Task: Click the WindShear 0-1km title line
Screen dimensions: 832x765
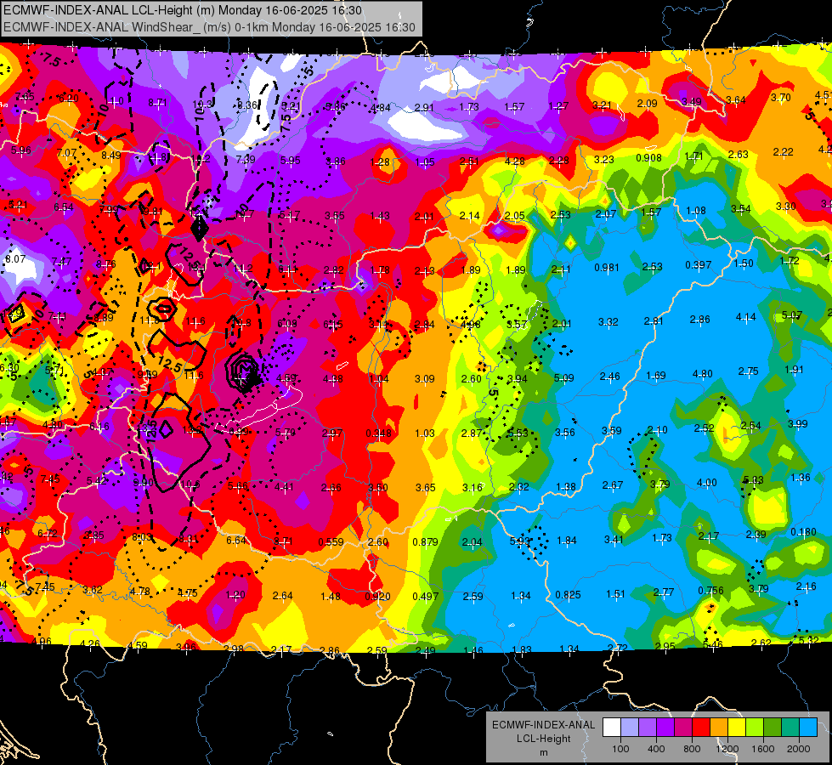Action: pos(209,27)
